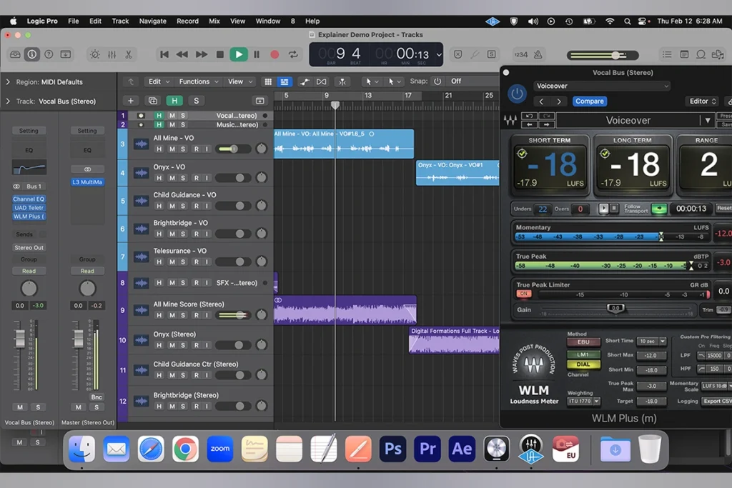Go to beginning of project
732x488 pixels.
point(164,54)
